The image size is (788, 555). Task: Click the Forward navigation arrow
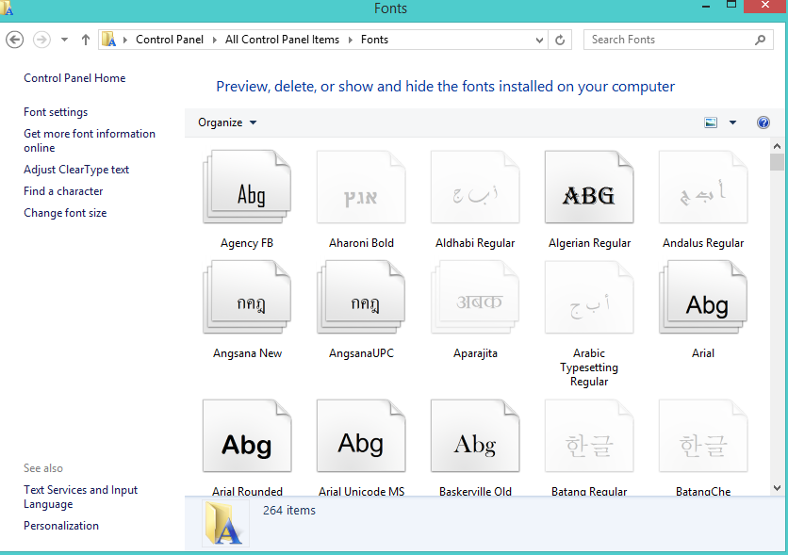pyautogui.click(x=41, y=40)
